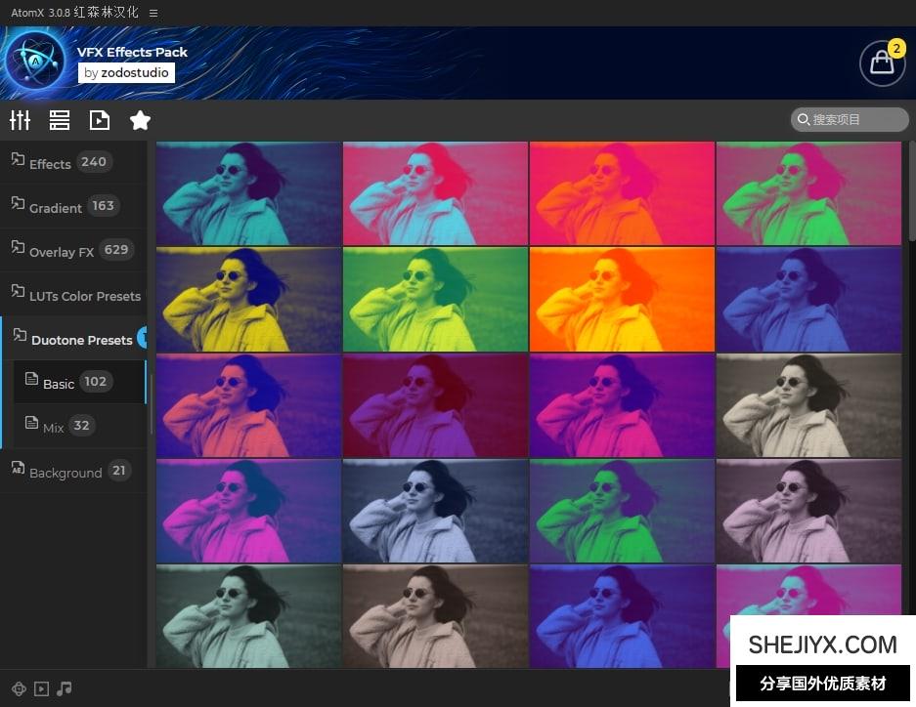Open the hamburger menu next to the AtomX title
The image size is (916, 707).
(x=153, y=13)
